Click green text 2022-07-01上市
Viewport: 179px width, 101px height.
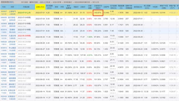click(24, 13)
